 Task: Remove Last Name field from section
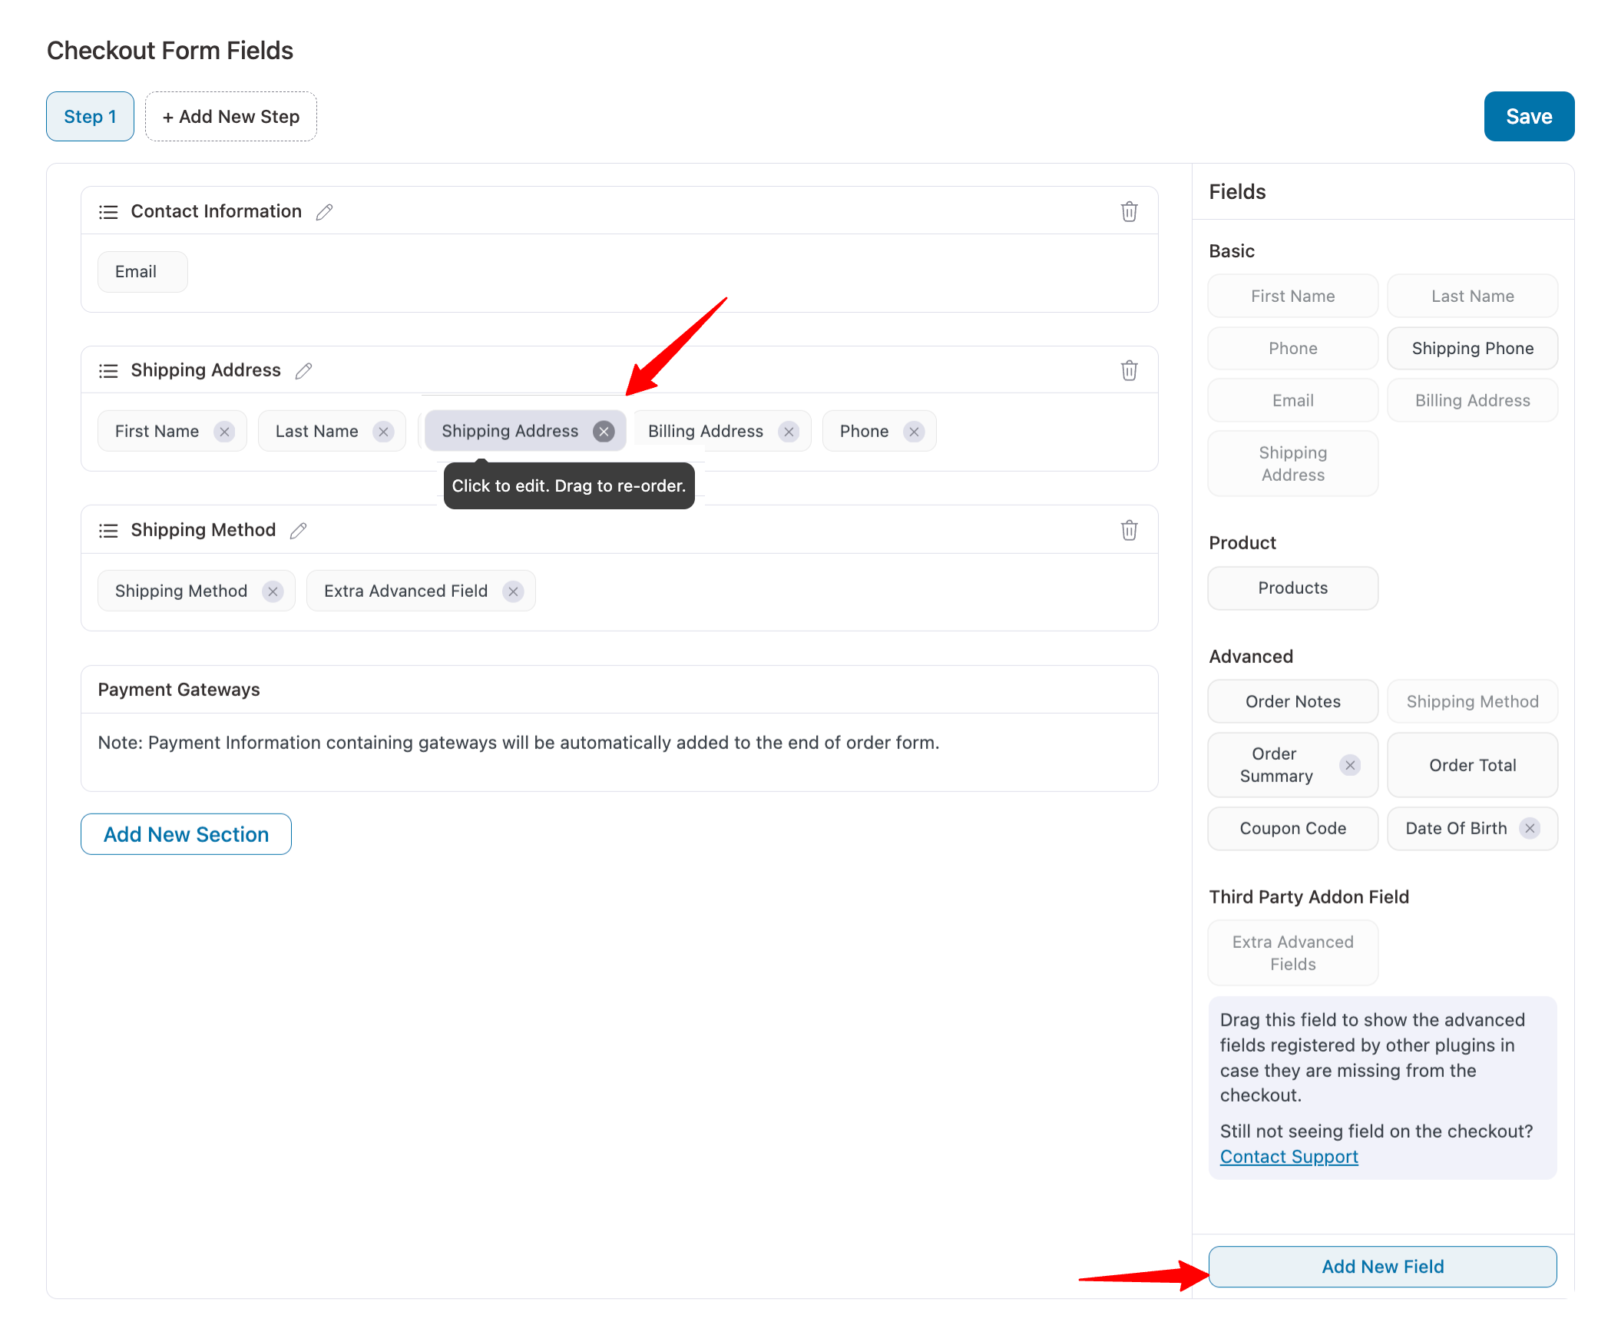(x=383, y=432)
